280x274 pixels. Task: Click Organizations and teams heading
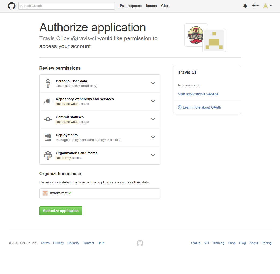(x=77, y=153)
